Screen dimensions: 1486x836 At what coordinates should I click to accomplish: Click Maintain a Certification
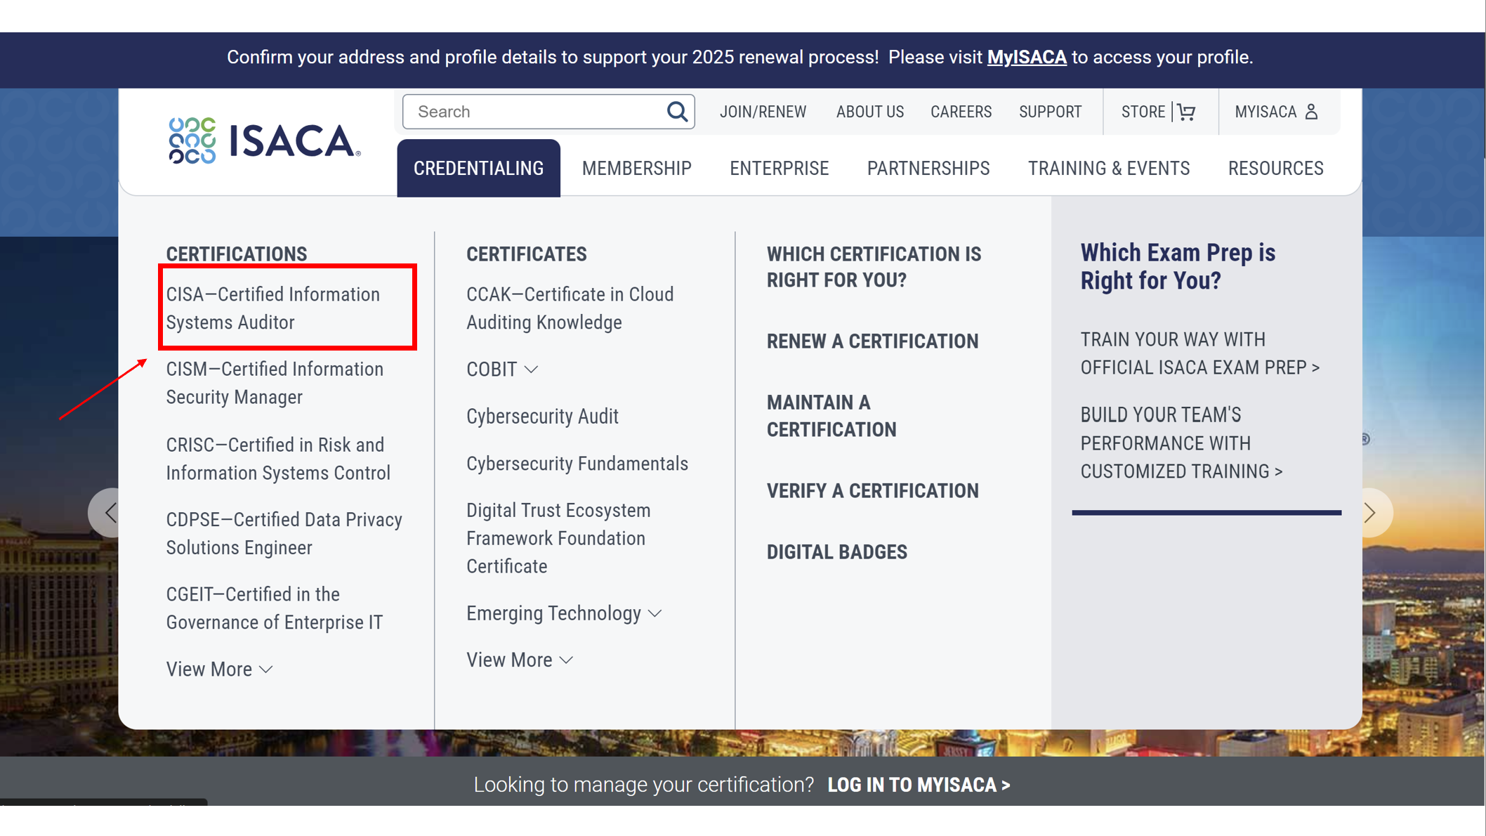coord(831,416)
